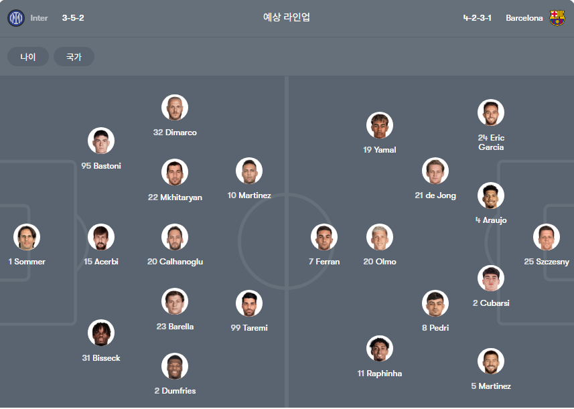The width and height of the screenshot is (574, 409).
Task: Open Calhanoglu's player avatar
Action: click(175, 237)
